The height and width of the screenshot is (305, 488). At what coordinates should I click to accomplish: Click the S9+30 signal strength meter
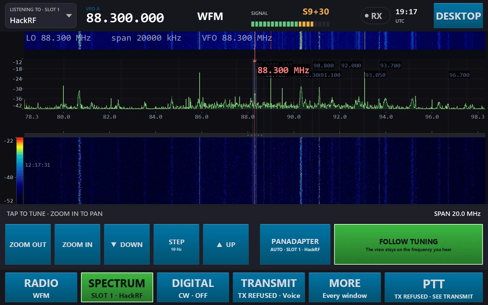[290, 18]
